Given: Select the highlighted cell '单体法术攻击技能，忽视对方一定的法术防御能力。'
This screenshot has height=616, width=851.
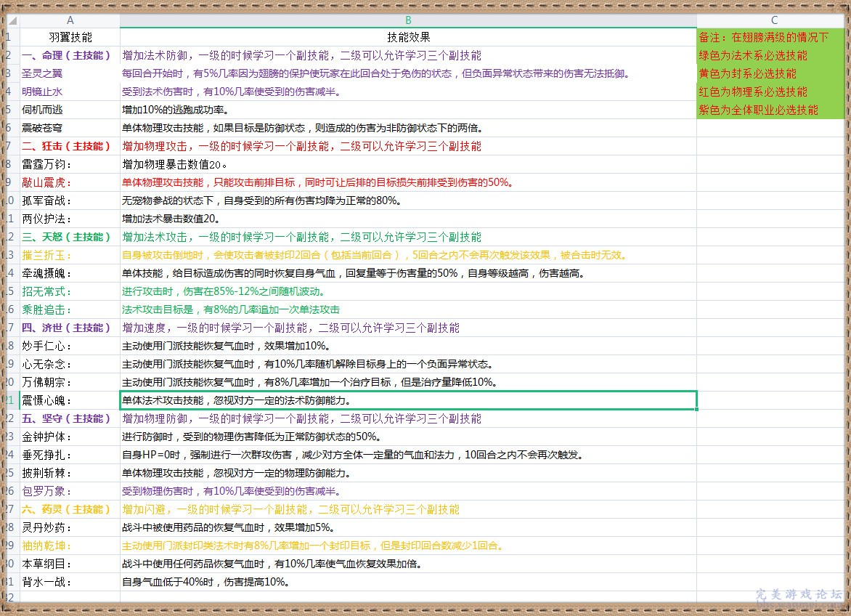Looking at the screenshot, I should 408,400.
